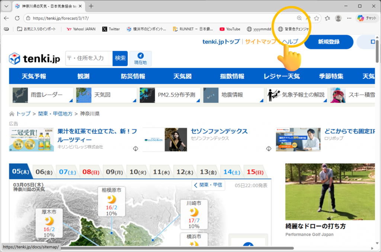Click the サイトマップ link
The image size is (381, 252).
260,42
